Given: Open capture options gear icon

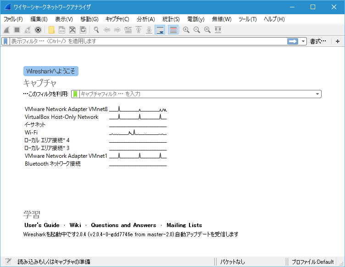Looking at the screenshot, I should coord(38,30).
